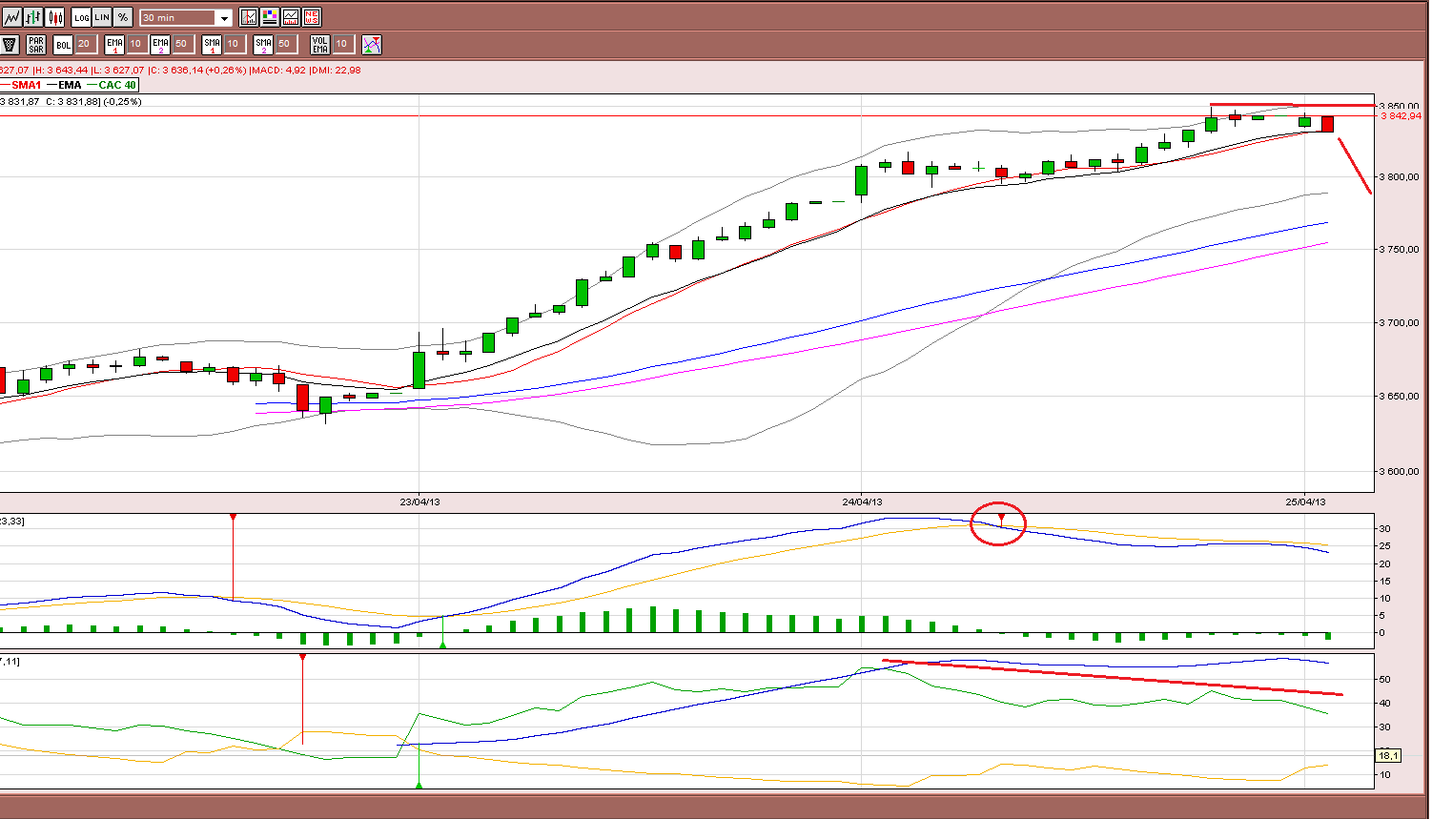Viewport: 1432px width, 819px height.
Task: Select the bar chart (OHLC) display
Action: coord(33,17)
